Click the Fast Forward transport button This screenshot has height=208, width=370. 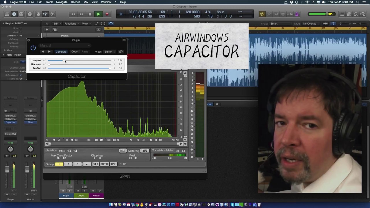[82, 14]
